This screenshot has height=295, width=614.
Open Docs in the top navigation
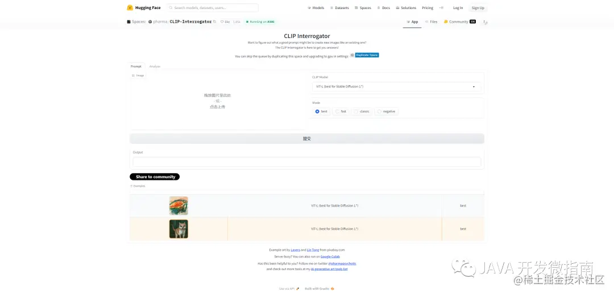coord(383,8)
